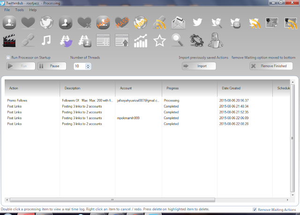This screenshot has height=215, width=300.
Task: Open the envelope Direct Message icon
Action: [x=178, y=23]
